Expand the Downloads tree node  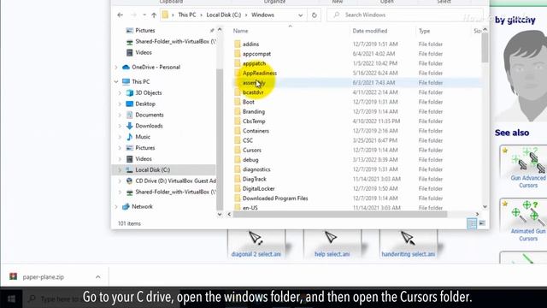click(120, 126)
